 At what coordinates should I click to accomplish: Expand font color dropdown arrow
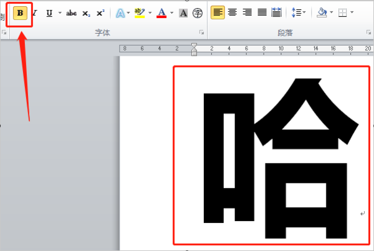pos(171,12)
